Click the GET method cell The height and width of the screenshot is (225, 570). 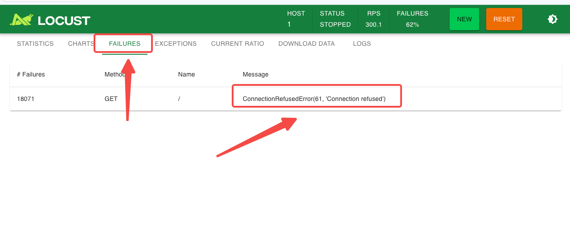coord(111,99)
